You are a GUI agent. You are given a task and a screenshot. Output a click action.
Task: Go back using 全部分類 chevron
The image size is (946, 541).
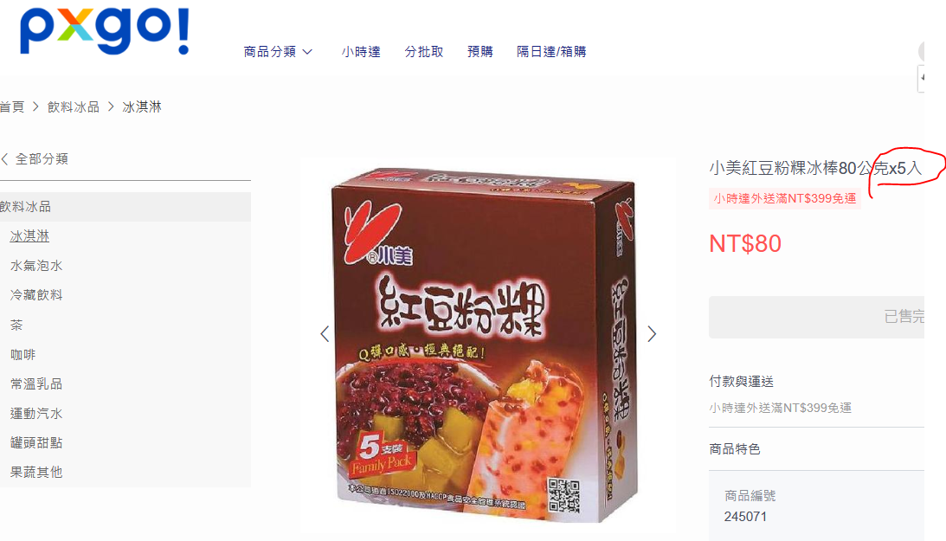tap(5, 159)
